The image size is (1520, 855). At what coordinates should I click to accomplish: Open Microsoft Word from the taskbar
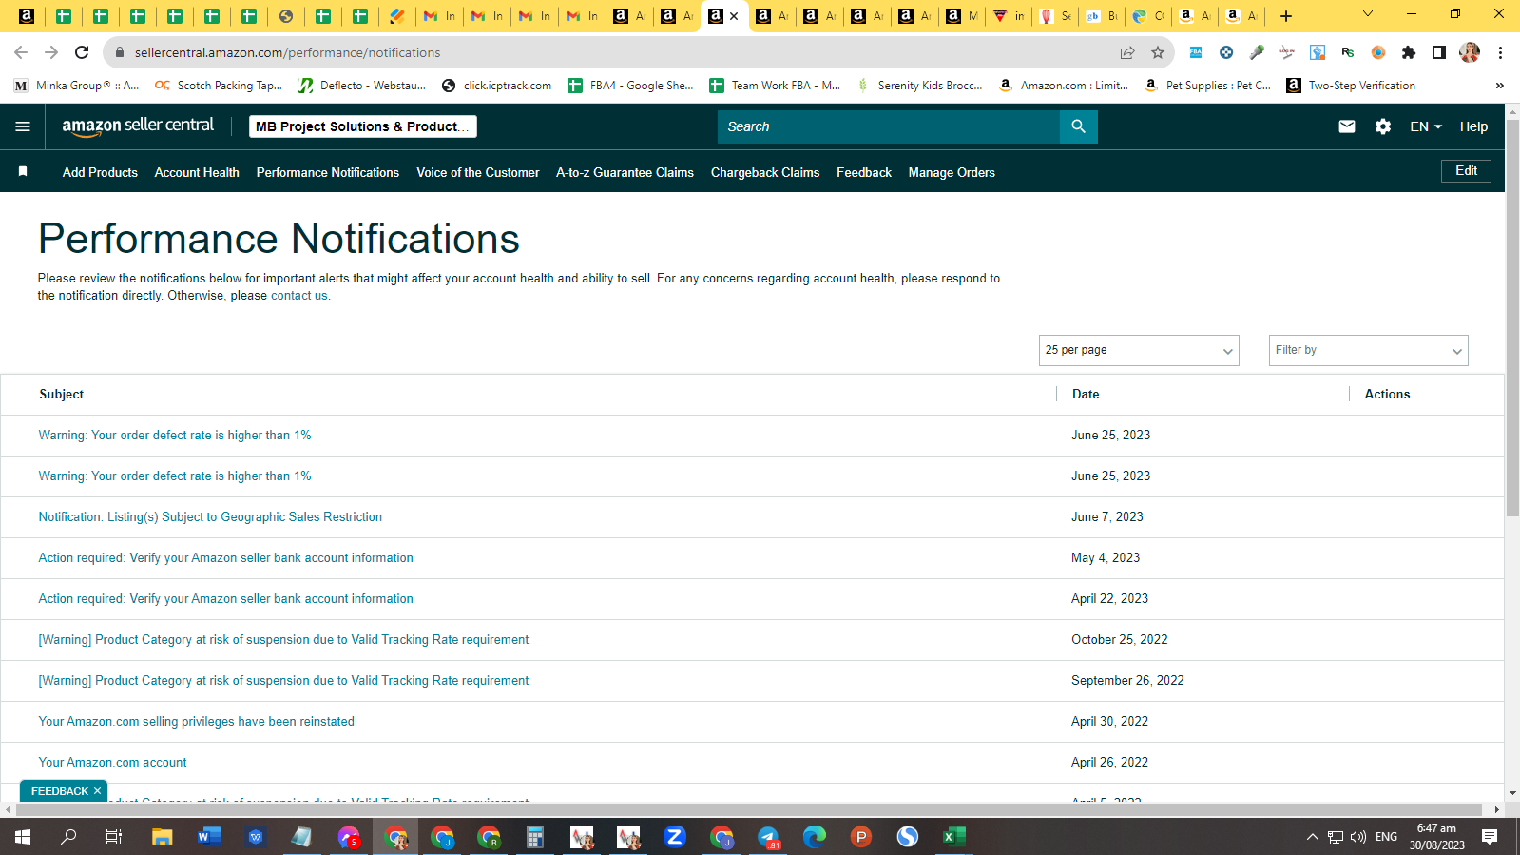209,837
